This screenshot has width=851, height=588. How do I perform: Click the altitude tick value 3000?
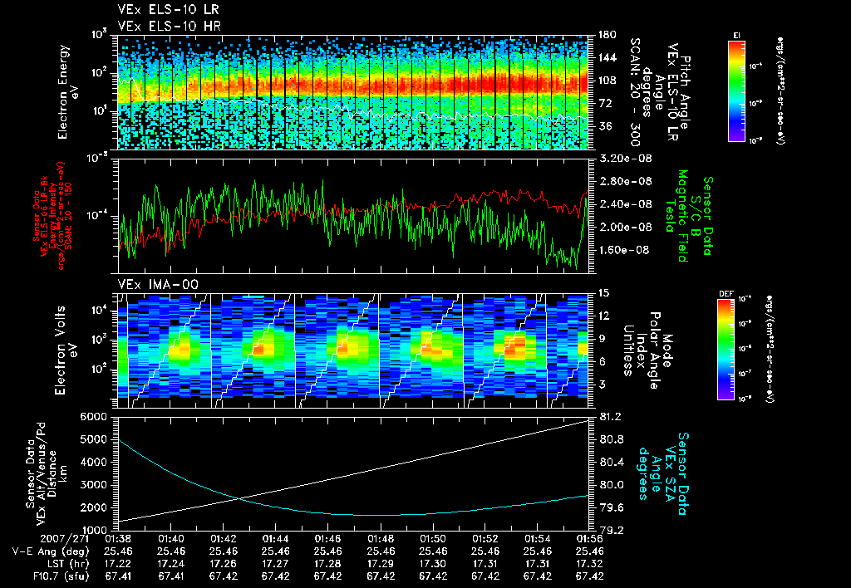click(92, 485)
